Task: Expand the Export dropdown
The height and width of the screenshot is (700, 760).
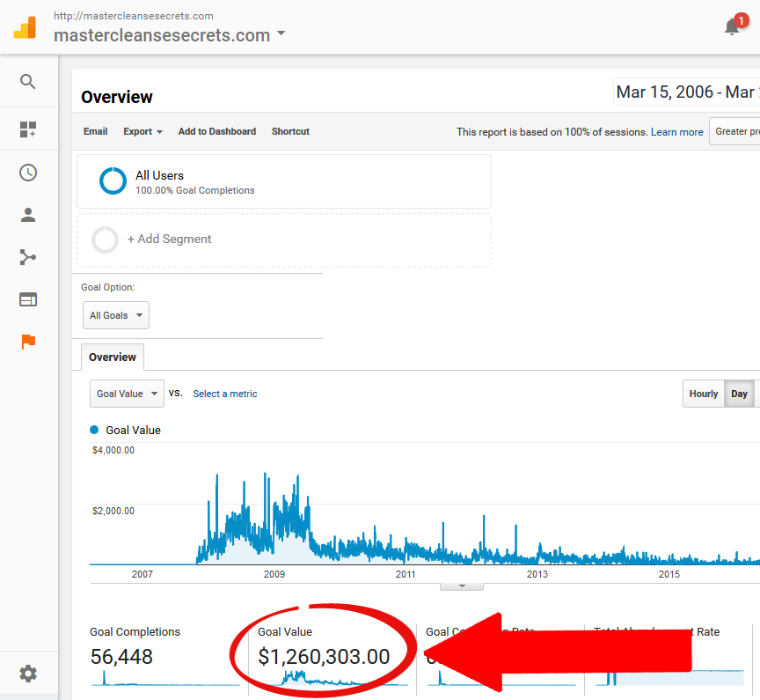Action: tap(143, 131)
